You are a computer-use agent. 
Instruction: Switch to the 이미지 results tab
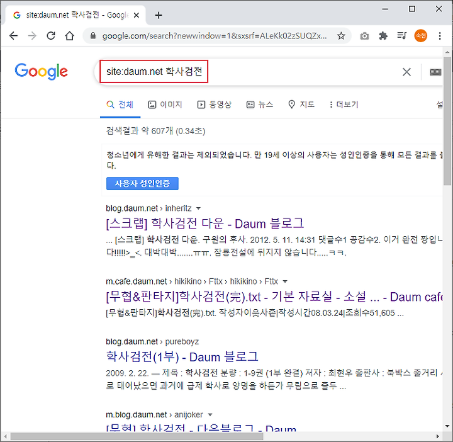click(x=165, y=105)
